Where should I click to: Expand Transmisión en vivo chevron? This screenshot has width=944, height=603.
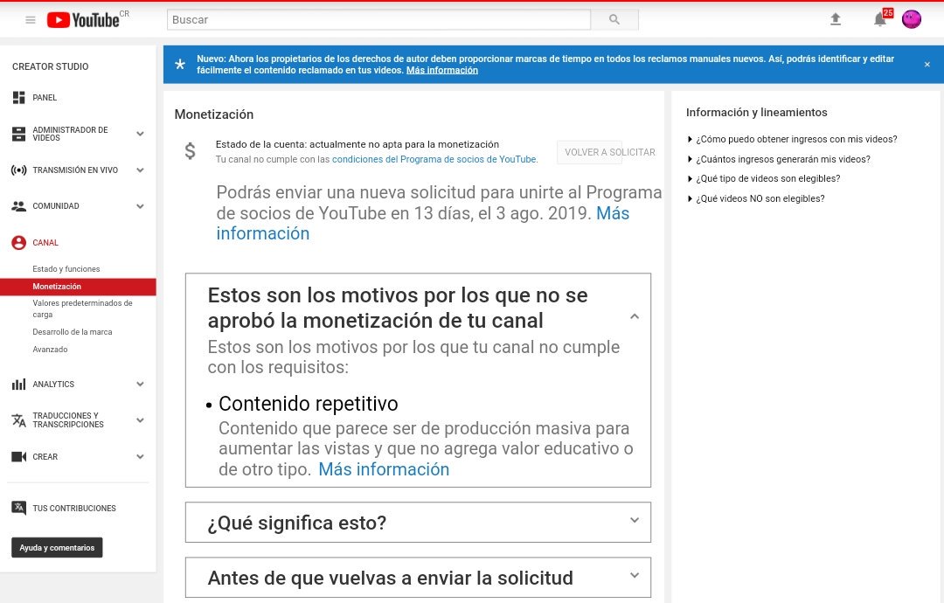click(140, 170)
